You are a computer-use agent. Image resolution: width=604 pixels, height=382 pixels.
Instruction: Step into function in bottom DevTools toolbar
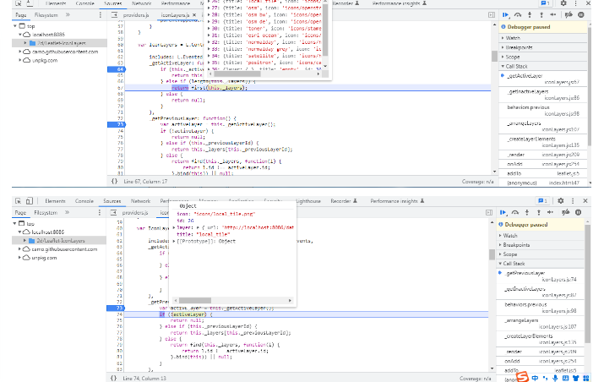pyautogui.click(x=527, y=212)
